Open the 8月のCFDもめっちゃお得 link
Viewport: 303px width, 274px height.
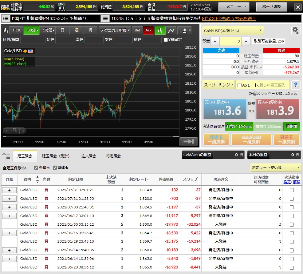[x=229, y=18]
